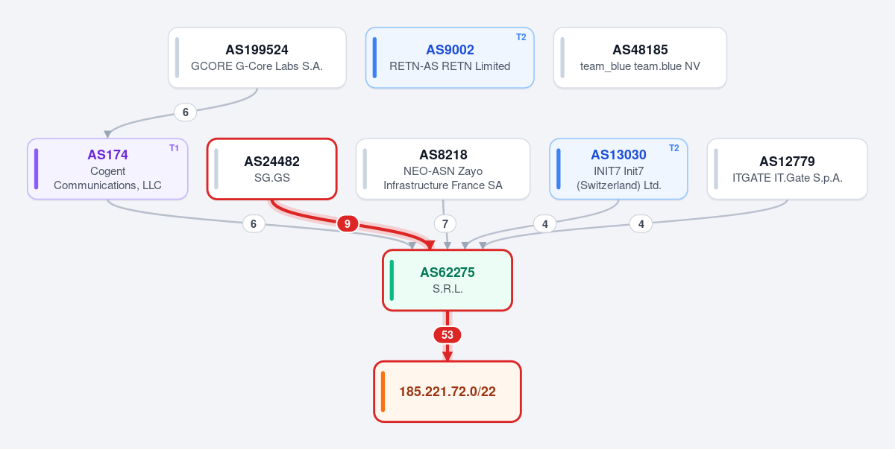The image size is (895, 449).
Task: Open the AS9002 RETN Limited node
Action: point(450,57)
